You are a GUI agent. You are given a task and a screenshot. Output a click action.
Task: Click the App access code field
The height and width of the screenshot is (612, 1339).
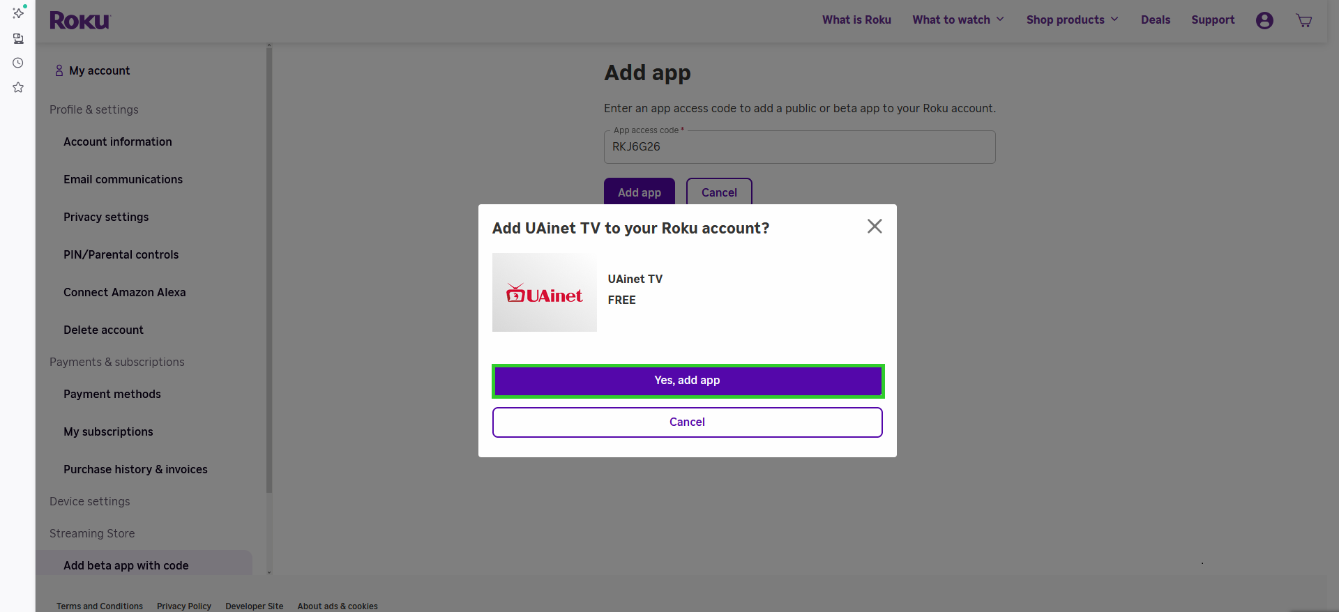799,147
